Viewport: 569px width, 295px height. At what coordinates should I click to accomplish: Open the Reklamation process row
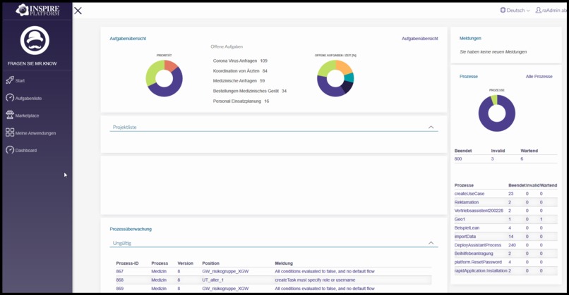(505, 202)
